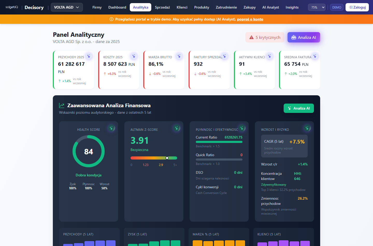Open the Zatrudnienie page
Image resolution: width=373 pixels, height=246 pixels.
tap(226, 7)
